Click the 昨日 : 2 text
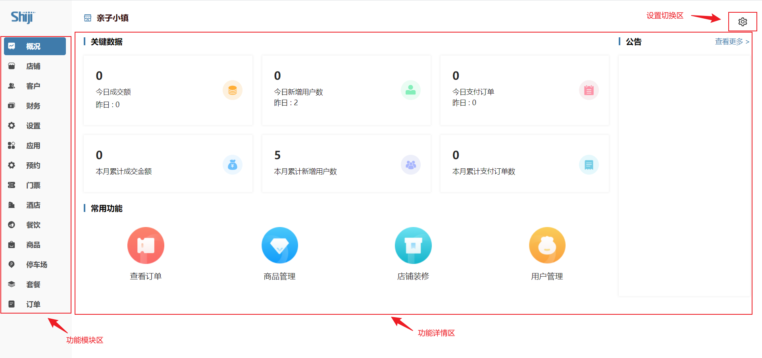 (286, 103)
